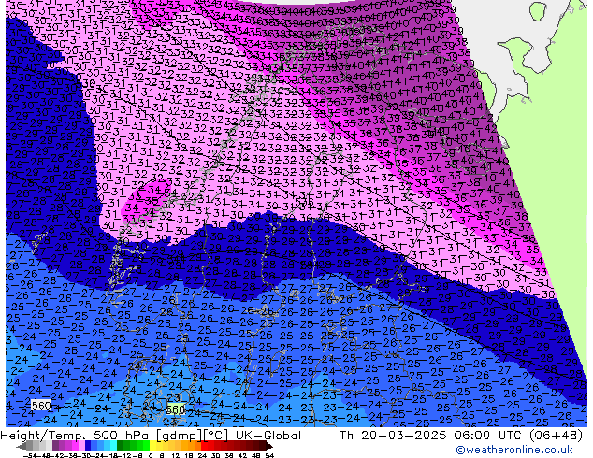Click the left arrow end of color legend
Image resolution: width=593 pixels, height=458 pixels.
pyautogui.click(x=21, y=446)
